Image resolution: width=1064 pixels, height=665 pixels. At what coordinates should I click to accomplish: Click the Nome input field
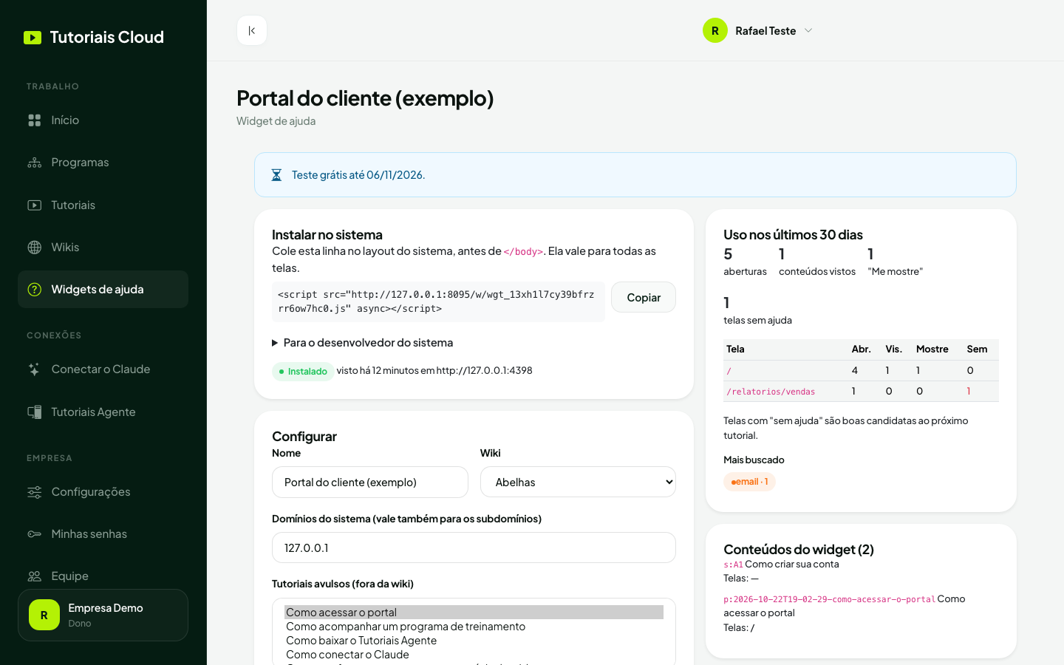[x=370, y=482]
